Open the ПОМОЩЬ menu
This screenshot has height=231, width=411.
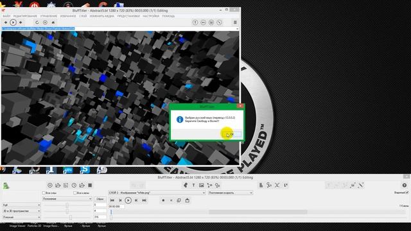pyautogui.click(x=168, y=16)
